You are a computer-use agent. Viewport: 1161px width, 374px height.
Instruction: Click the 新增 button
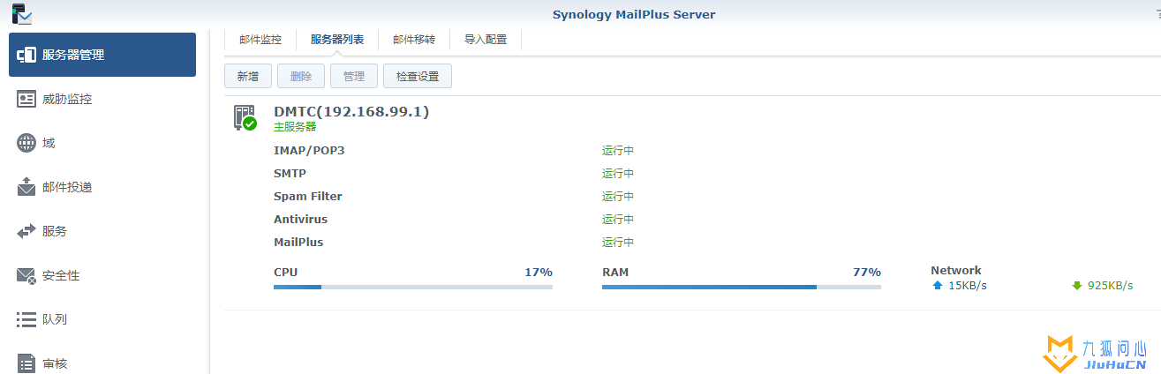click(248, 77)
